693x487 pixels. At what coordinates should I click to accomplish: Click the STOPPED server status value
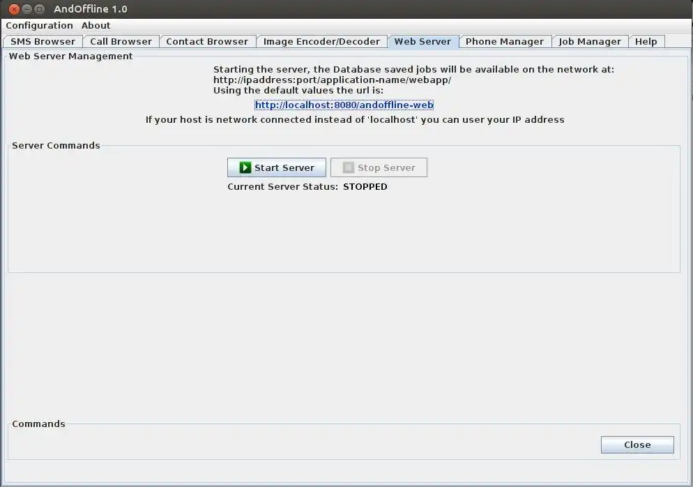click(365, 187)
